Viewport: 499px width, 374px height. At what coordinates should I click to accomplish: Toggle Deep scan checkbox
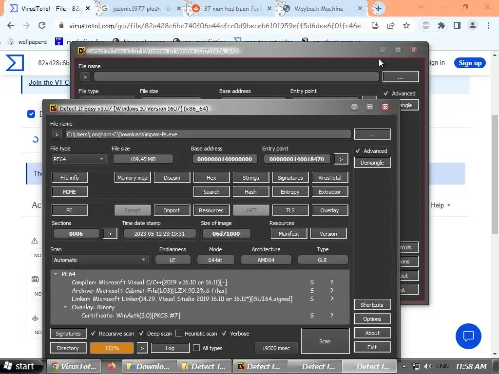tap(141, 333)
